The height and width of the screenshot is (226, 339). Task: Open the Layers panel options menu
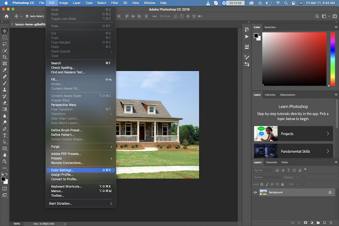pyautogui.click(x=336, y=162)
